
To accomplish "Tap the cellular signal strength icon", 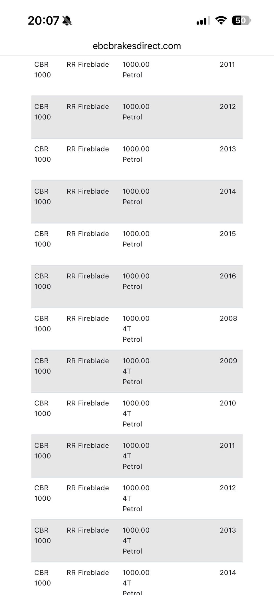I will [203, 21].
